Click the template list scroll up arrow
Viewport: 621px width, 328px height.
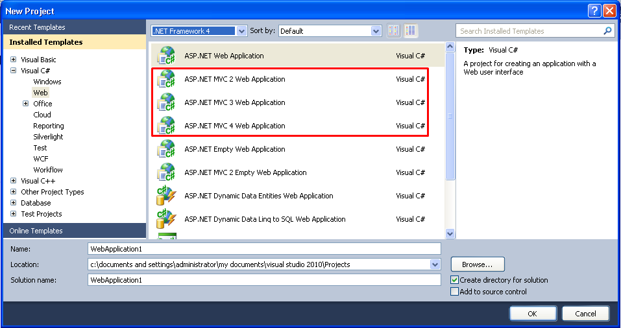tap(450, 47)
